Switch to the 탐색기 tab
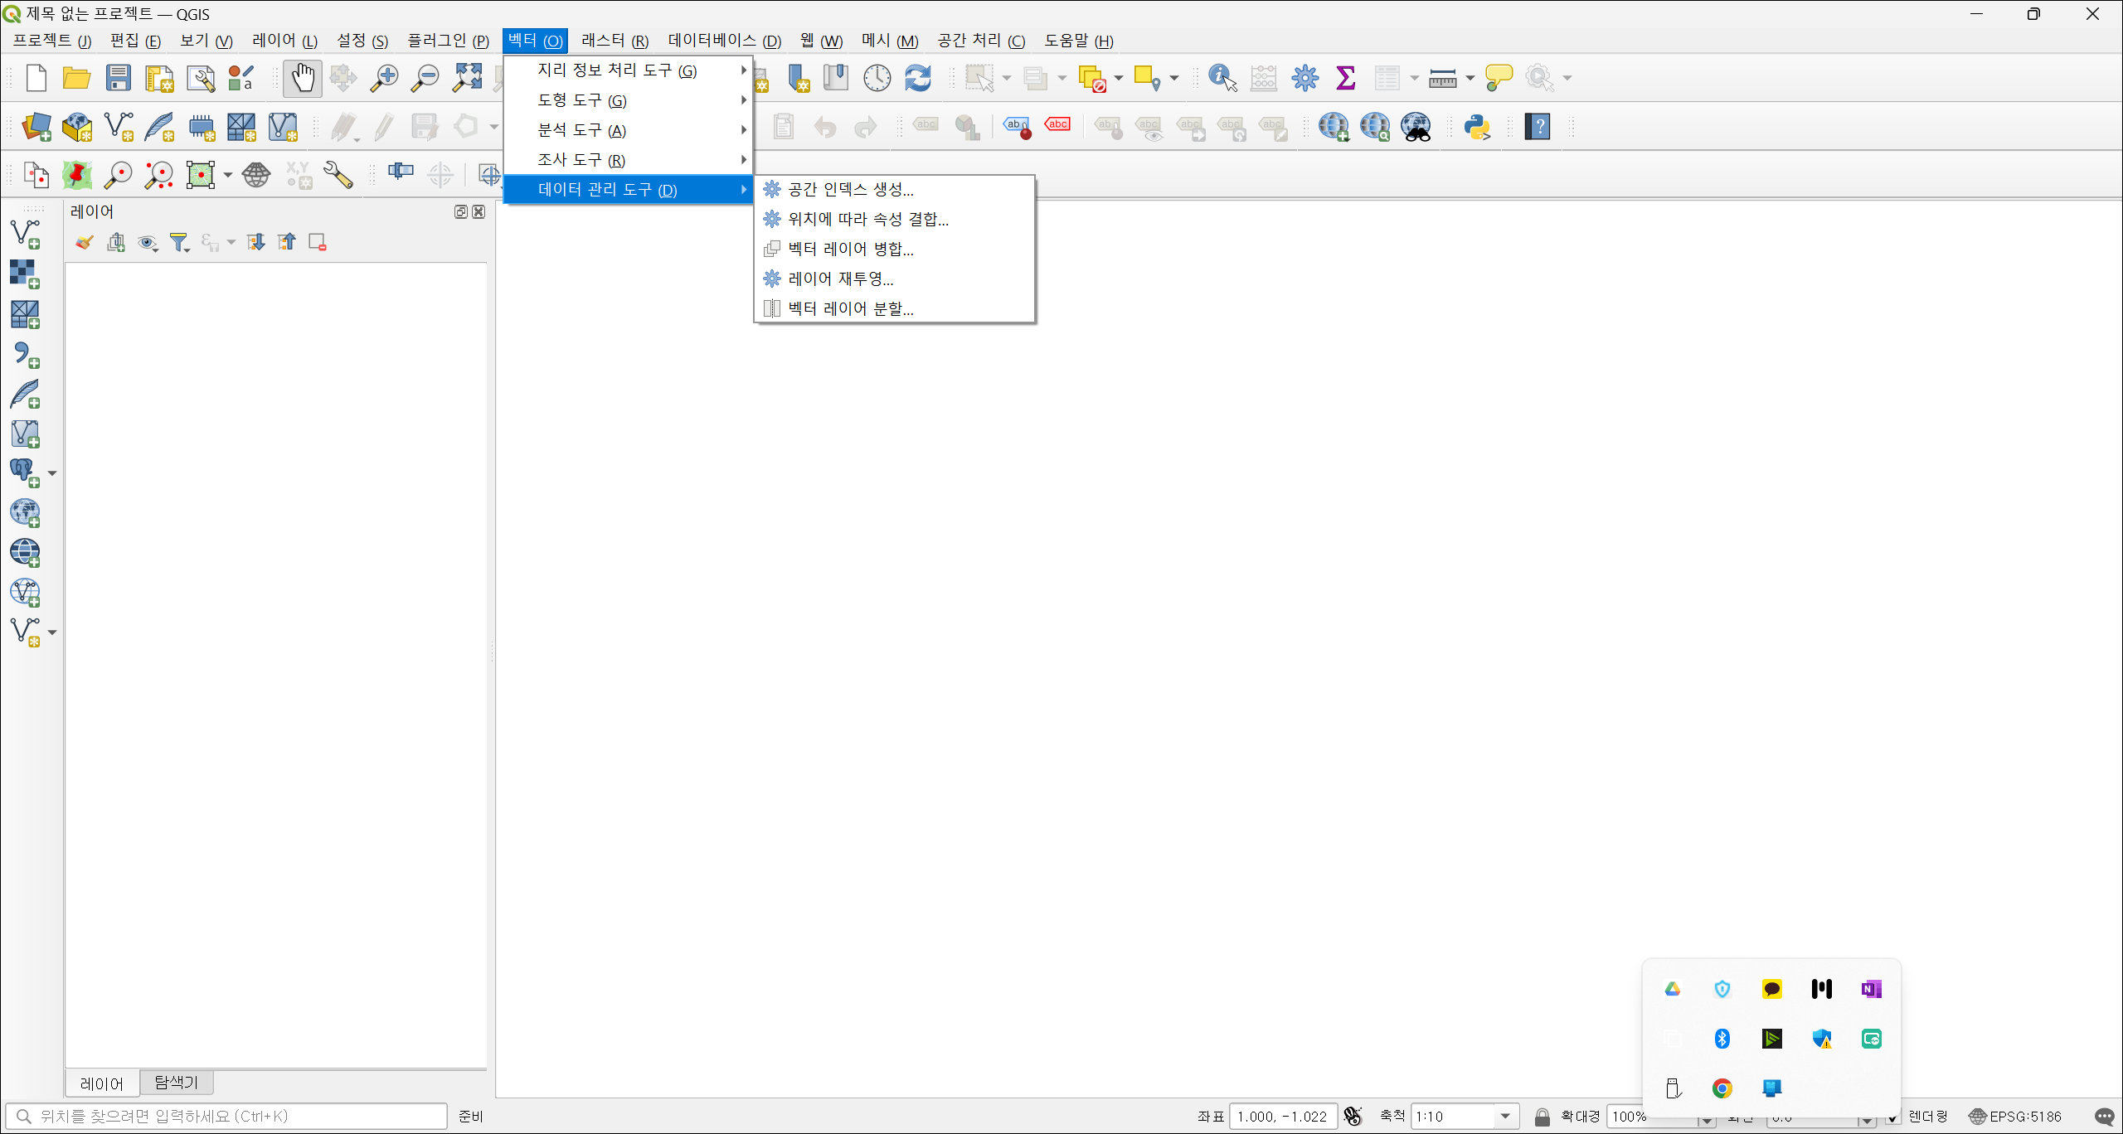The width and height of the screenshot is (2123, 1134). pyautogui.click(x=176, y=1083)
